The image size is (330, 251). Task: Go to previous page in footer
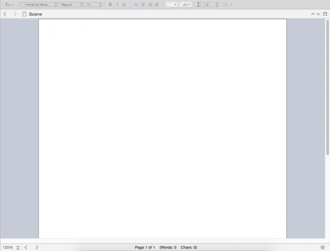tap(26, 247)
